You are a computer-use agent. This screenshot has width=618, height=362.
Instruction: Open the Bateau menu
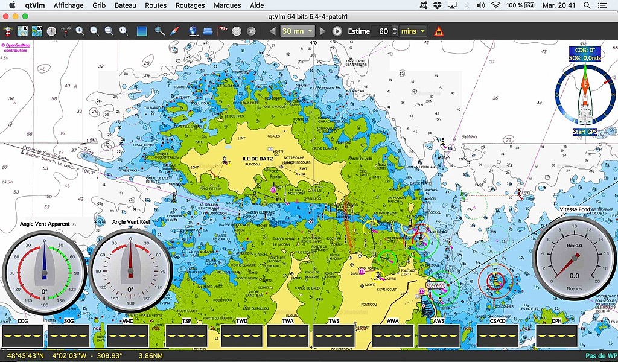click(x=126, y=5)
